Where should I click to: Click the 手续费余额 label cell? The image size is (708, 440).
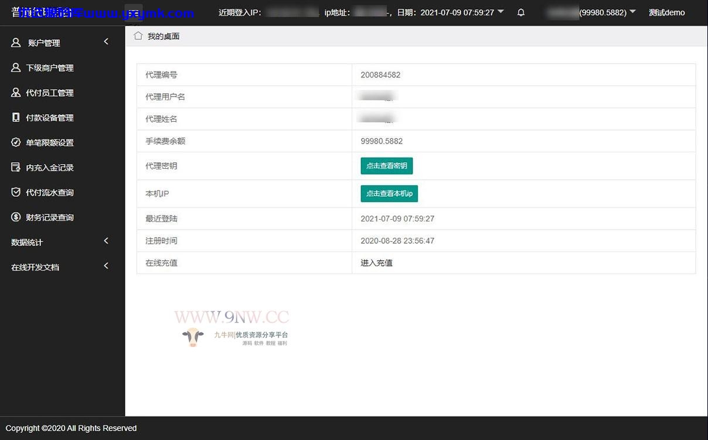244,141
